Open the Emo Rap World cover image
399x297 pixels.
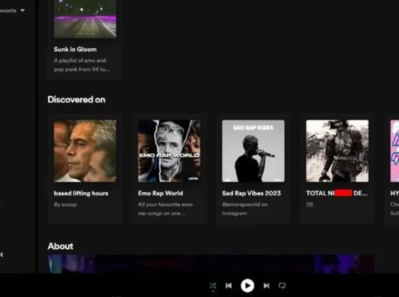(169, 151)
